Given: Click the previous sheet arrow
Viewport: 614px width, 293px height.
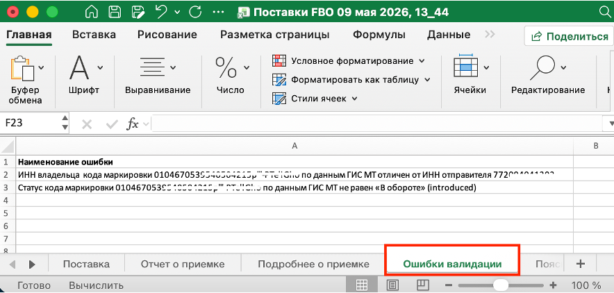Looking at the screenshot, I should [x=12, y=264].
